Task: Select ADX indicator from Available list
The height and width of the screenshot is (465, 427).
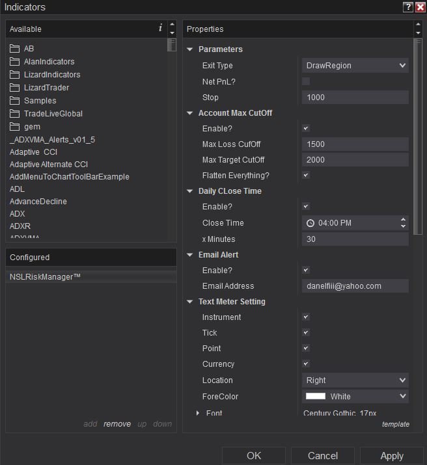Action: pyautogui.click(x=18, y=214)
